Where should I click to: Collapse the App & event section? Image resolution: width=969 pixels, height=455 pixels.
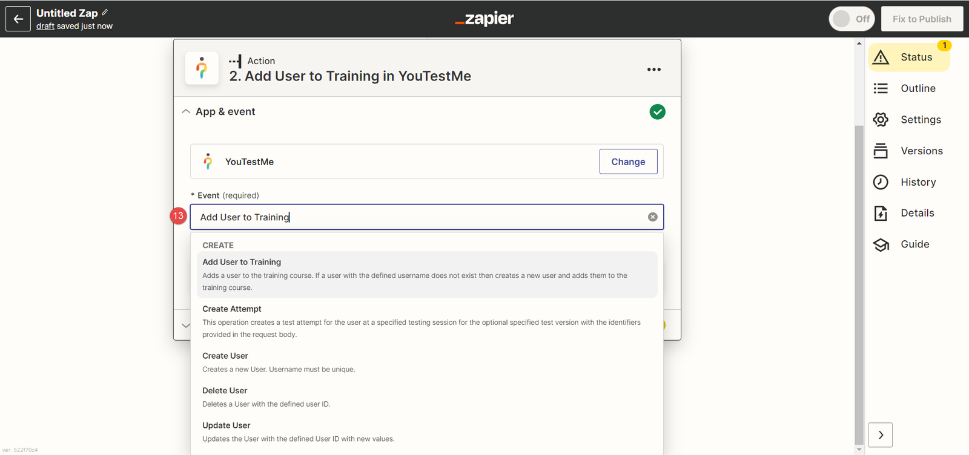coord(186,112)
